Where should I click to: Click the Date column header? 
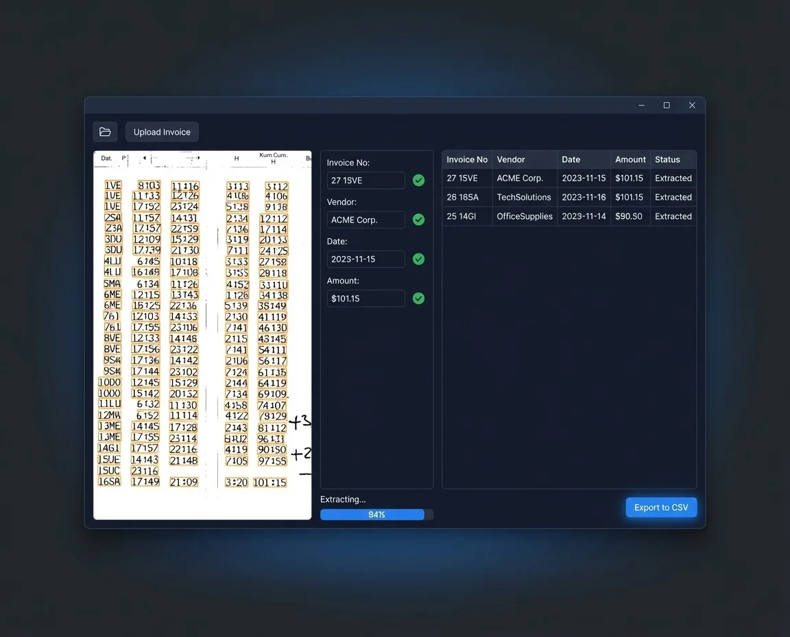coord(584,159)
